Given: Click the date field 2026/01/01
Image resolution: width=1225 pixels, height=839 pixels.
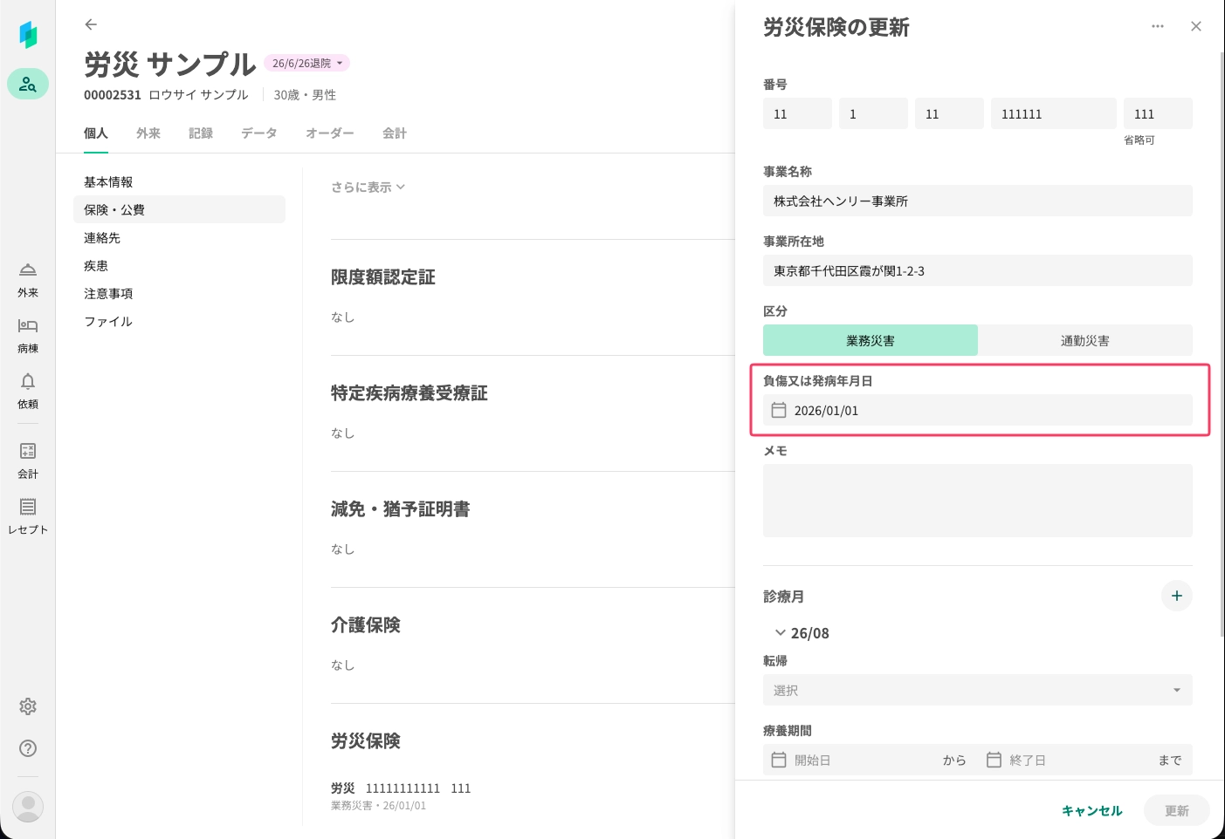Looking at the screenshot, I should pos(978,410).
